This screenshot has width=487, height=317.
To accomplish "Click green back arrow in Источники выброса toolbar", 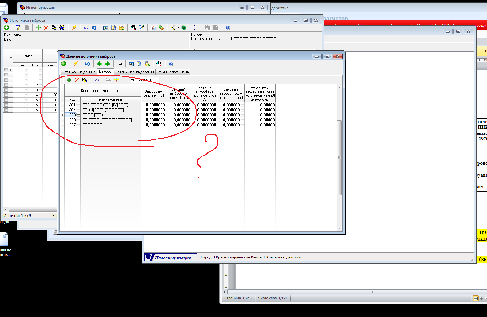I will pos(7,28).
